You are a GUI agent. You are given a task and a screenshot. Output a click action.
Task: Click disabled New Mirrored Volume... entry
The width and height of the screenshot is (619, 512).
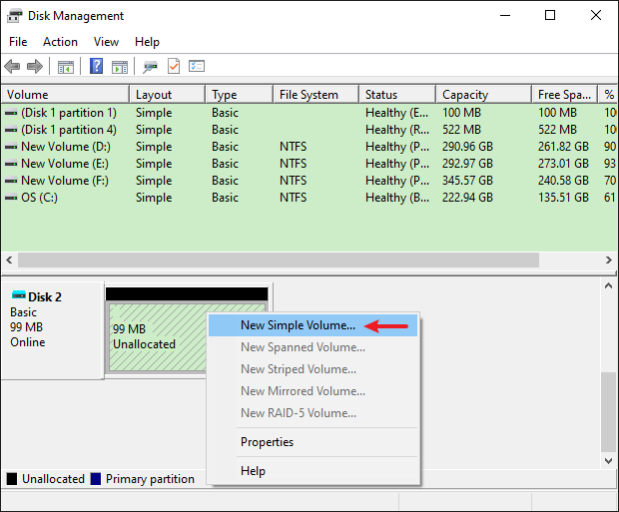tap(312, 391)
